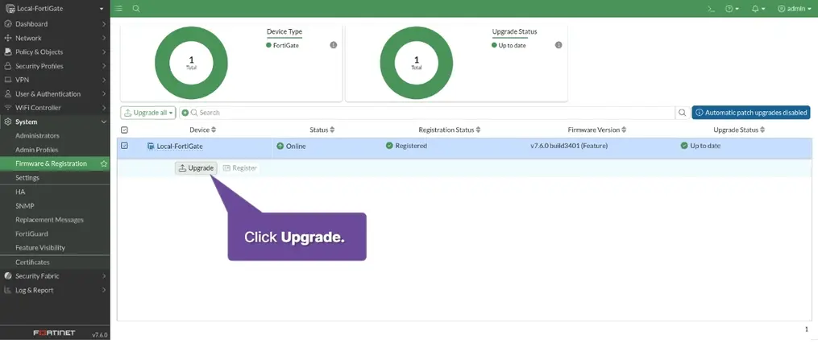
Task: Click the v7.6.0 build3401 (Feature) cell
Action: point(569,146)
